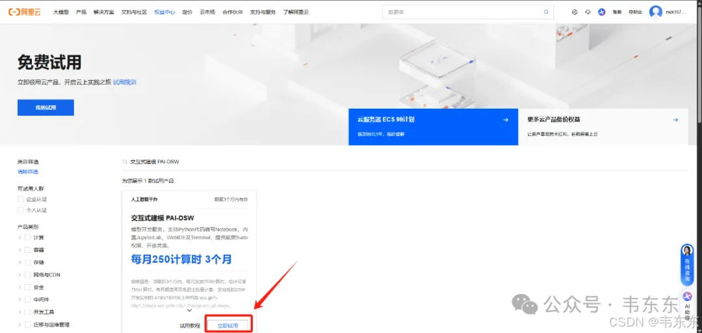
Task: Expand the PAI-DSW card details chevron
Action: 189,310
